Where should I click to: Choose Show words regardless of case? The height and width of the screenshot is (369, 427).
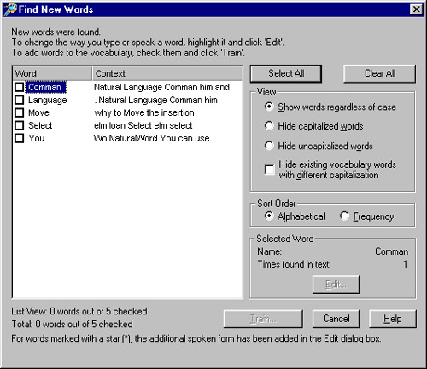coord(269,107)
